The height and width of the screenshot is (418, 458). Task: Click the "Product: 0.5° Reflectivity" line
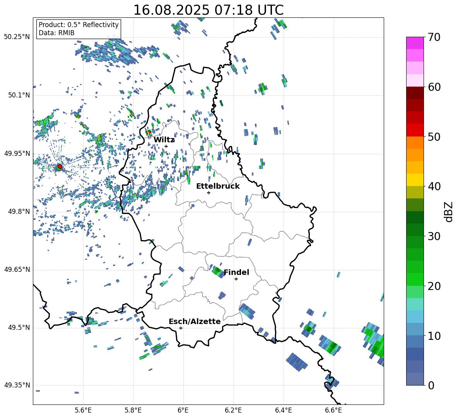pyautogui.click(x=79, y=25)
